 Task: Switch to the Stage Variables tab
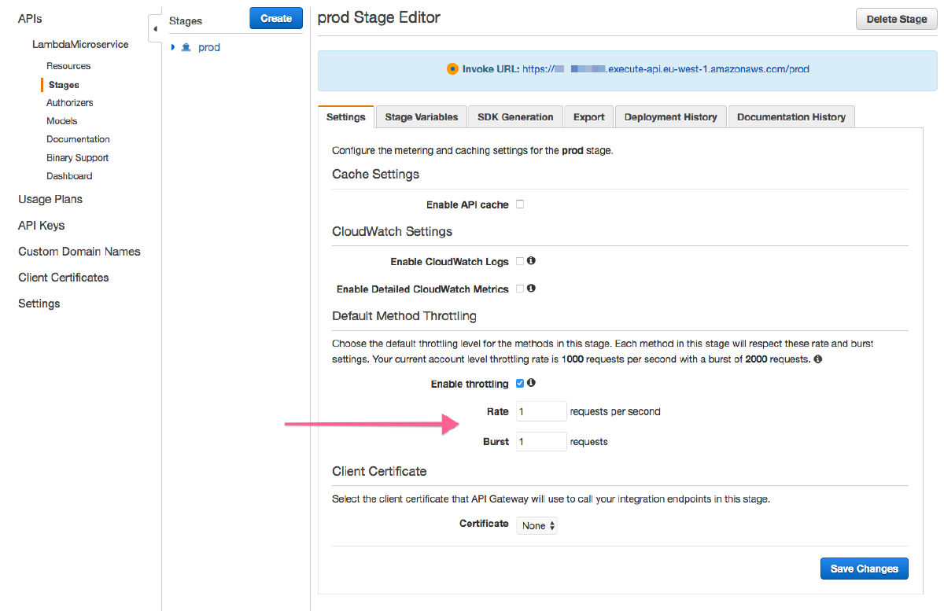[420, 116]
